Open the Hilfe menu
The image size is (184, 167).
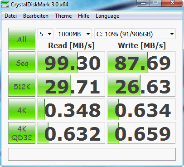[83, 16]
